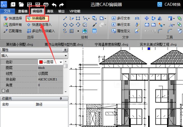Click the dimension text icon in text group
Image resolution: width=183 pixels, height=127 pixels.
point(137,18)
